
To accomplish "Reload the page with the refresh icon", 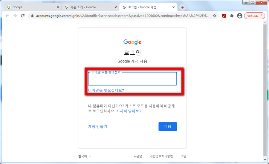I will click(x=23, y=16).
